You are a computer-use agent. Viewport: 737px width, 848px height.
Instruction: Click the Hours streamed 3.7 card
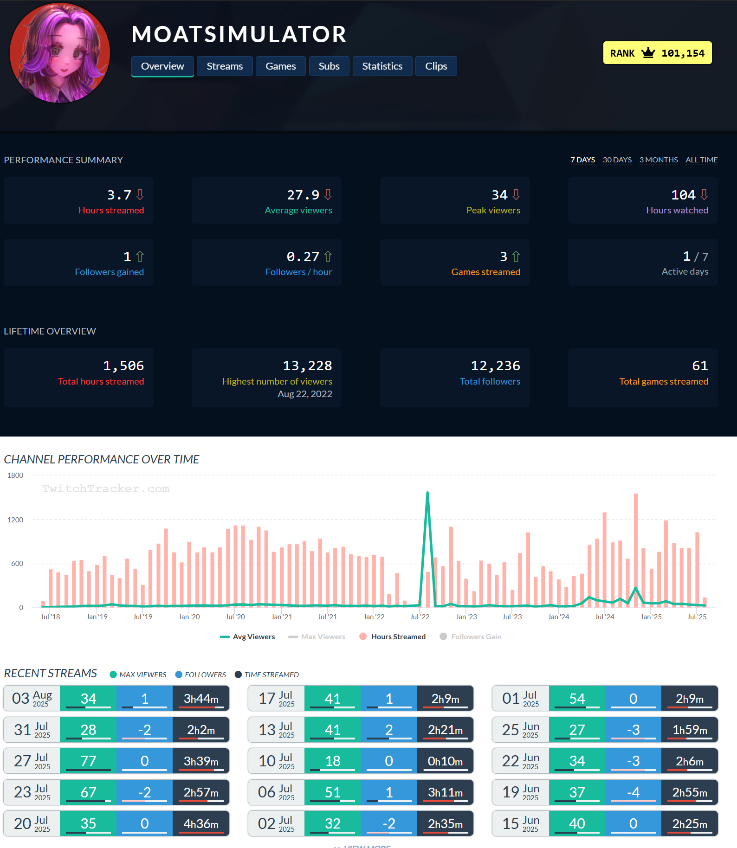78,200
